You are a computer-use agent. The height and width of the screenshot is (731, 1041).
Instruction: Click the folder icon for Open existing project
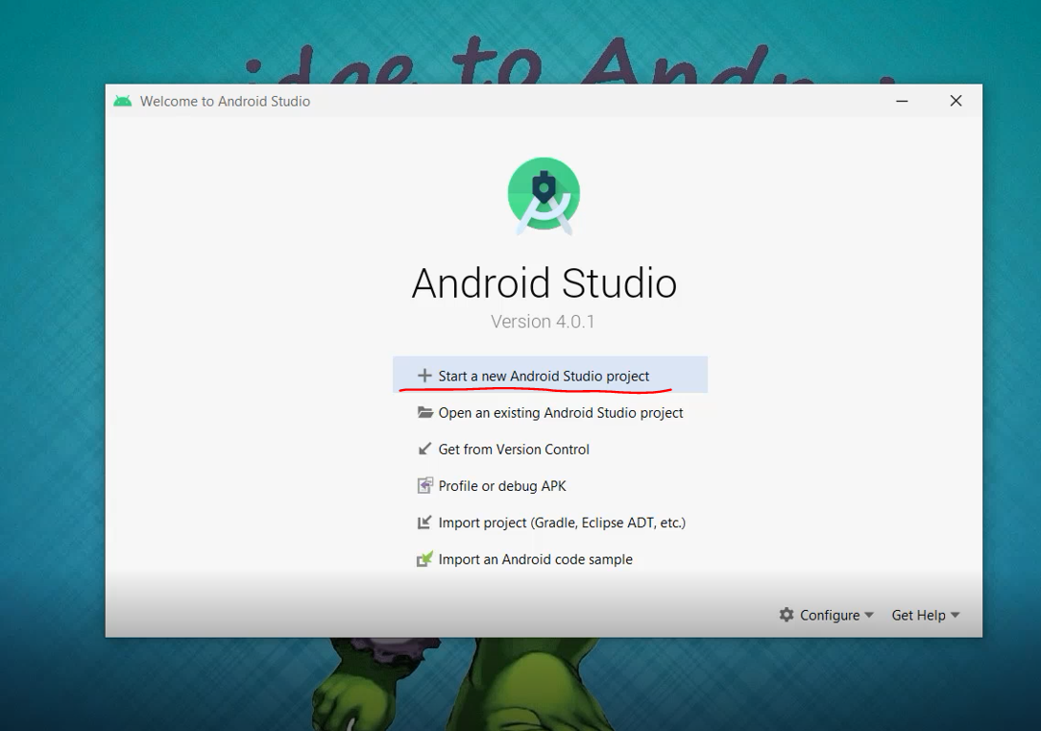pos(424,412)
